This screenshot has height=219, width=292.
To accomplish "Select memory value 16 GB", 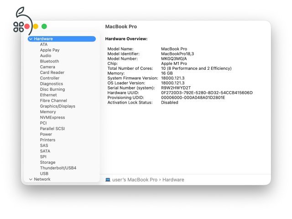I will click(x=167, y=73).
